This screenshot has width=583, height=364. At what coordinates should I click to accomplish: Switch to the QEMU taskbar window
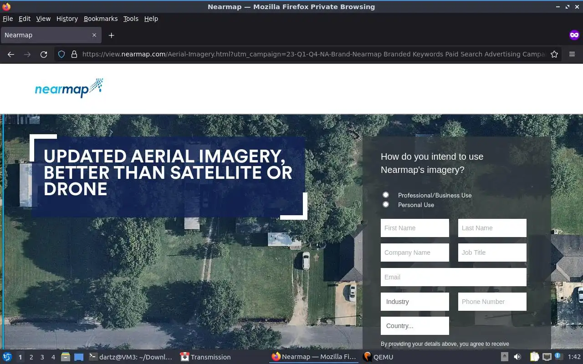[378, 357]
